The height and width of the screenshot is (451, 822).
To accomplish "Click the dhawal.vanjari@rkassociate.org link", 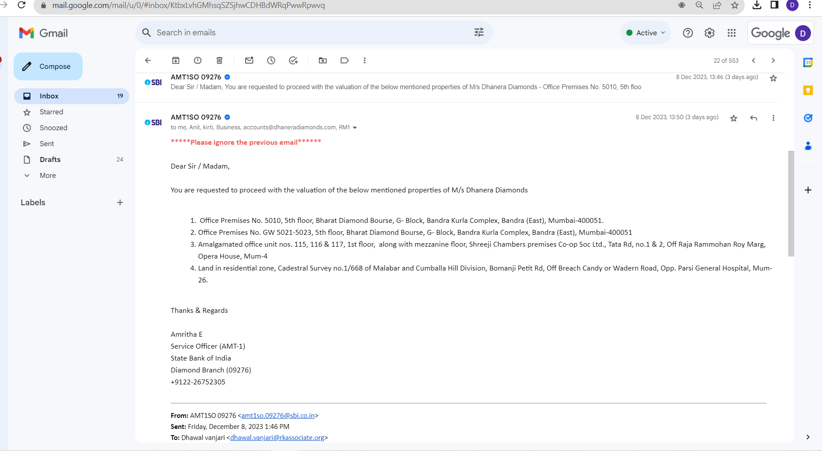I will pos(277,438).
